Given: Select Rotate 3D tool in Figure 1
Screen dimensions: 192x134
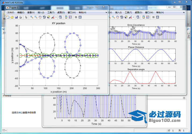Looking at the screenshot, I should pyautogui.click(x=44, y=17).
